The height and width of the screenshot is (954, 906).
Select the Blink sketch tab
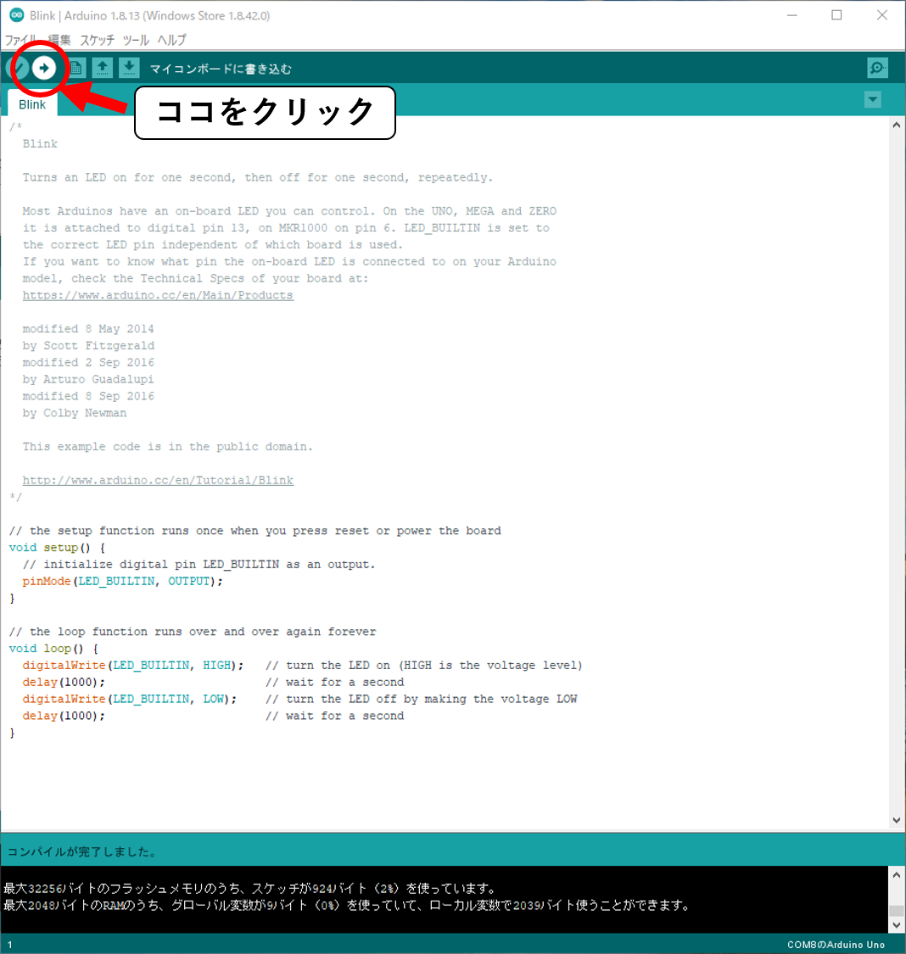pos(32,104)
